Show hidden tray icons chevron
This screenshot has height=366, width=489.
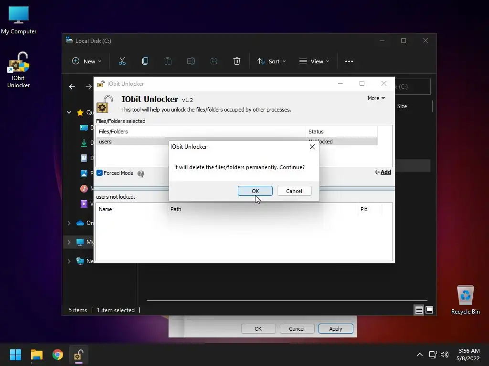coord(420,355)
